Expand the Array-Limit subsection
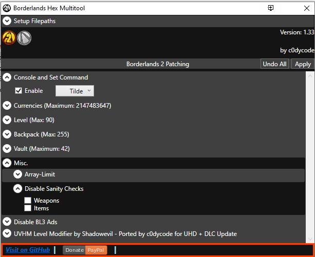Image resolution: width=315 pixels, height=257 pixels. (17, 174)
